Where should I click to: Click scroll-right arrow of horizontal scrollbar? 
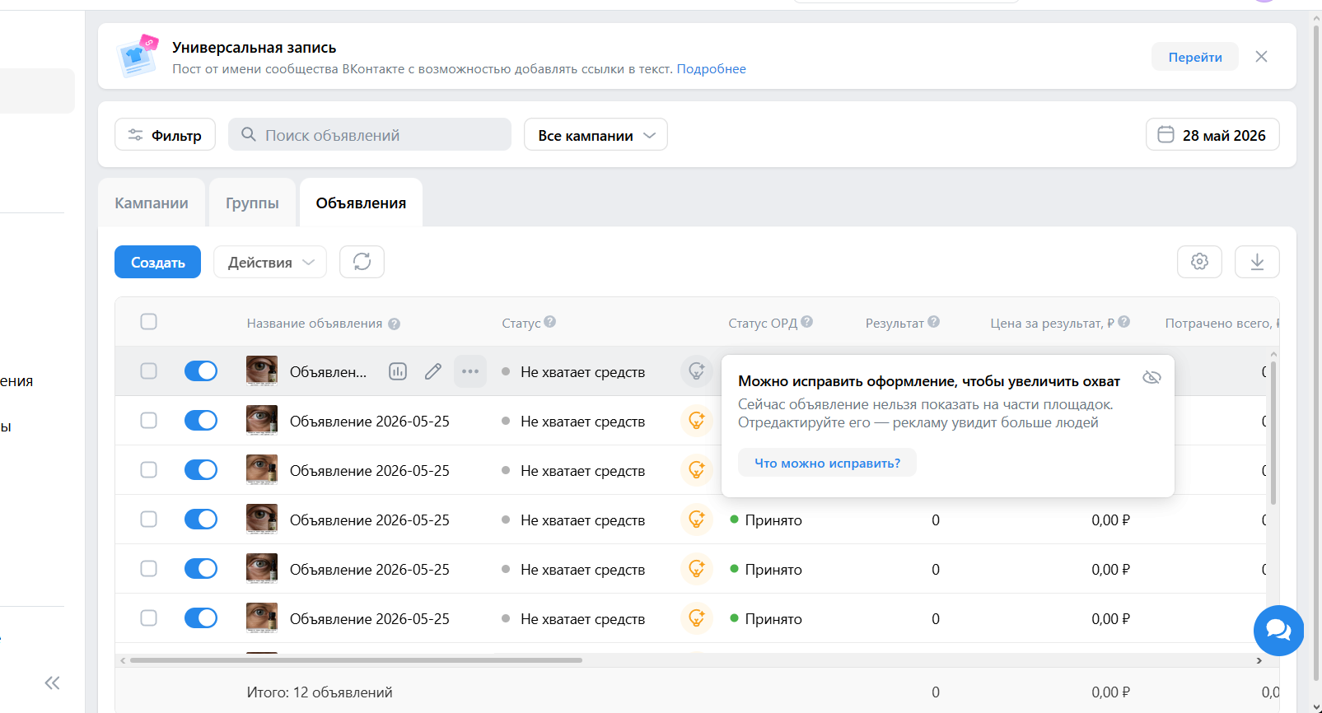pyautogui.click(x=1259, y=660)
